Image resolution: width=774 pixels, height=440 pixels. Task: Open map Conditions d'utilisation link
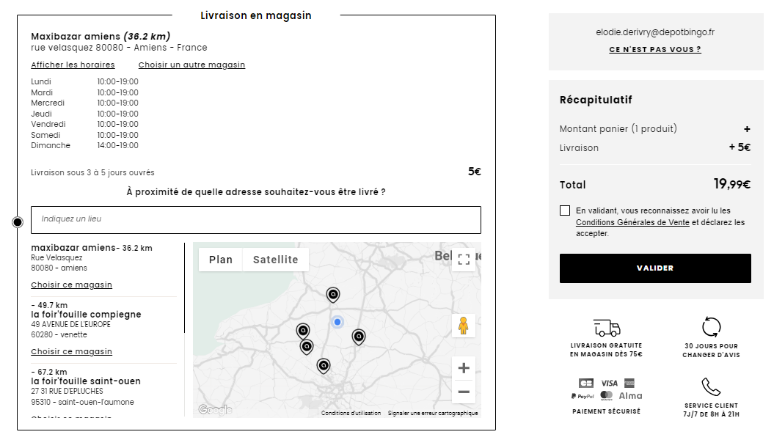pyautogui.click(x=351, y=414)
